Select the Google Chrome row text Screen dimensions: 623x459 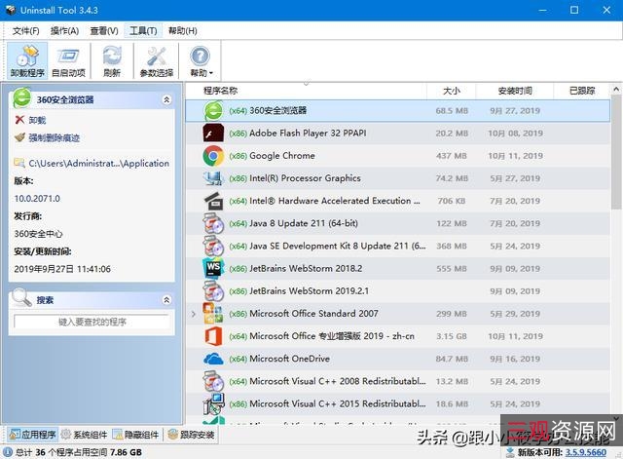click(282, 156)
